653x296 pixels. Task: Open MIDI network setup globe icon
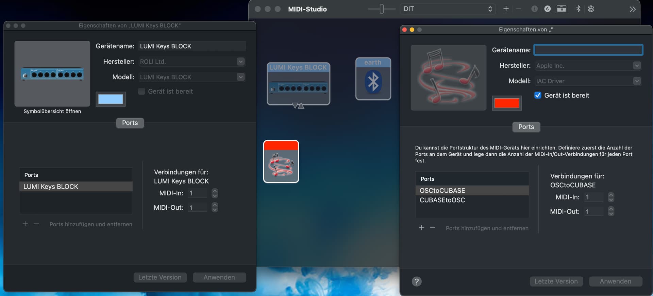pyautogui.click(x=591, y=9)
